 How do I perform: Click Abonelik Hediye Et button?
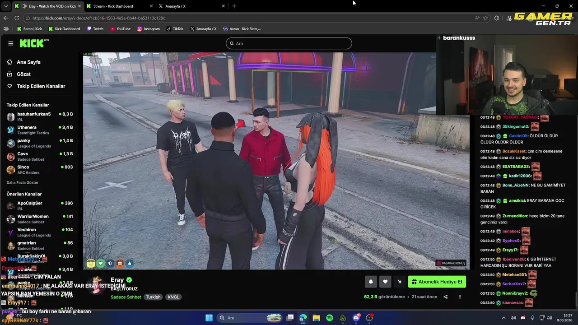pyautogui.click(x=437, y=282)
